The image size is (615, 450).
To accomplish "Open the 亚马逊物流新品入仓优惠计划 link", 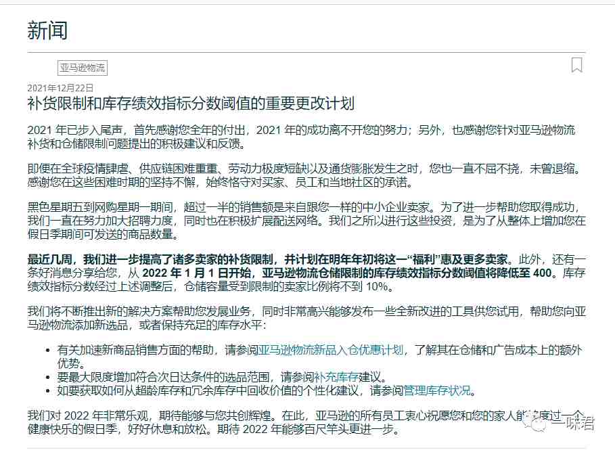I will coord(331,350).
